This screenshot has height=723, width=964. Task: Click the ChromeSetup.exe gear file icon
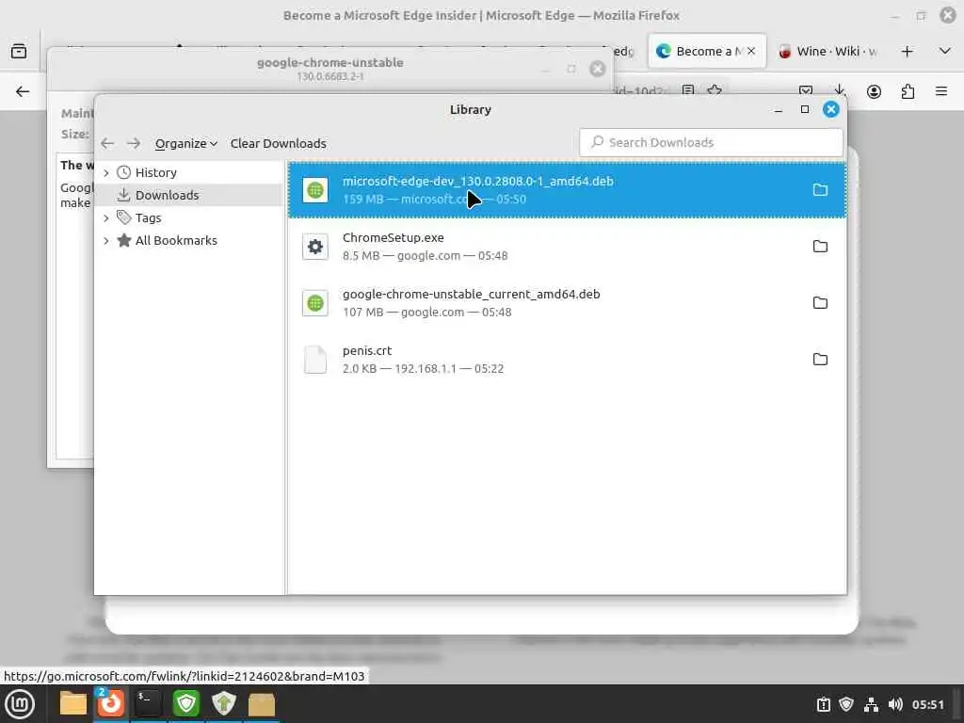point(315,247)
